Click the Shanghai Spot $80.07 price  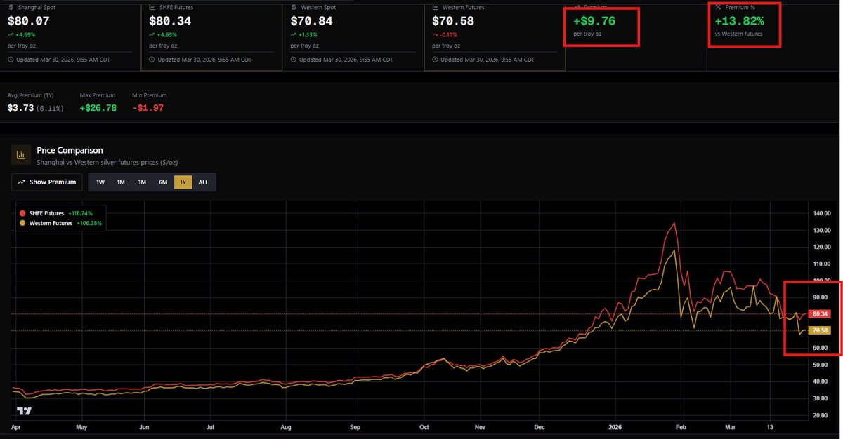coord(29,21)
